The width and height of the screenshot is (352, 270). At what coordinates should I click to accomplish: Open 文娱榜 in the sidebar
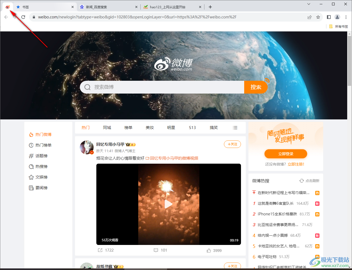[38, 177]
